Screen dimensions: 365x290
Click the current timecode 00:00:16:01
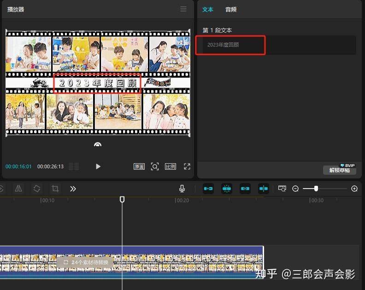pyautogui.click(x=18, y=166)
